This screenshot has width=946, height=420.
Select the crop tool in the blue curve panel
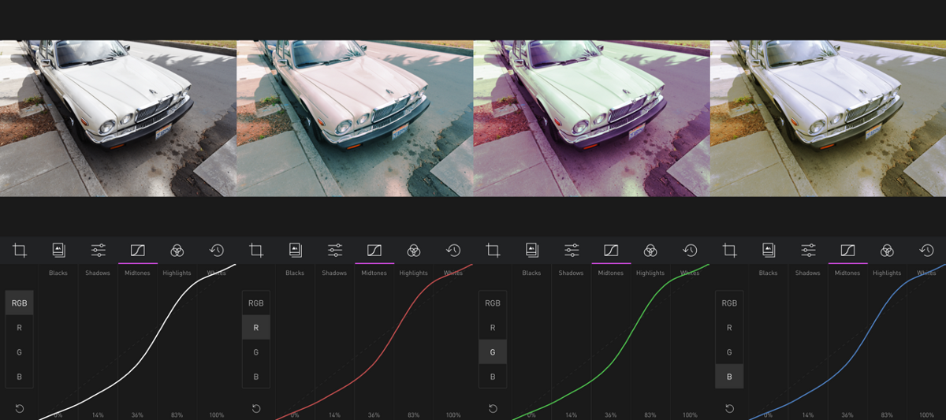point(729,251)
